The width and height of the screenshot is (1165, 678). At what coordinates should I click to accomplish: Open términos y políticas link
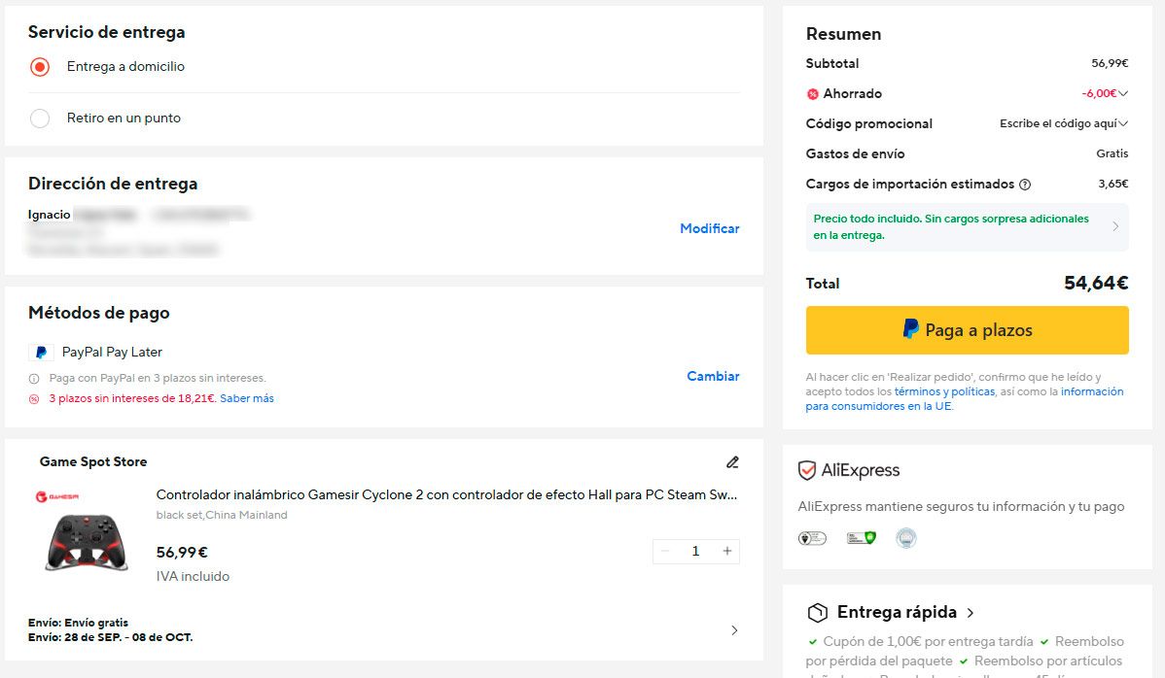pyautogui.click(x=944, y=391)
